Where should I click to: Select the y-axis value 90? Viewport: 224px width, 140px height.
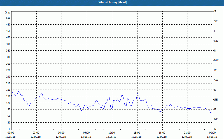click(9, 109)
